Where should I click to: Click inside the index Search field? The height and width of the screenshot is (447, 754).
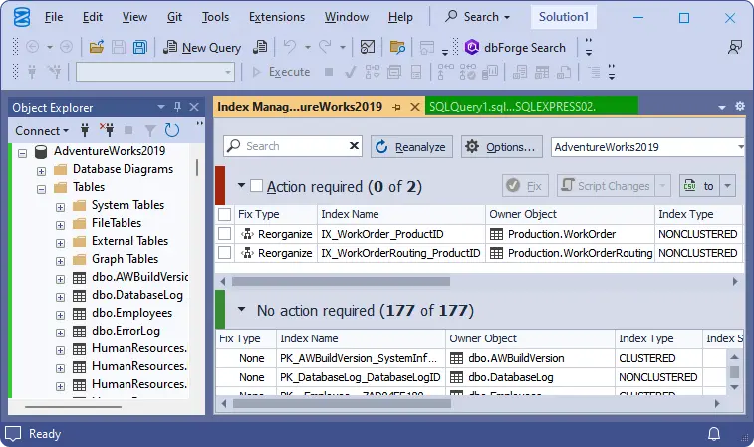point(289,146)
